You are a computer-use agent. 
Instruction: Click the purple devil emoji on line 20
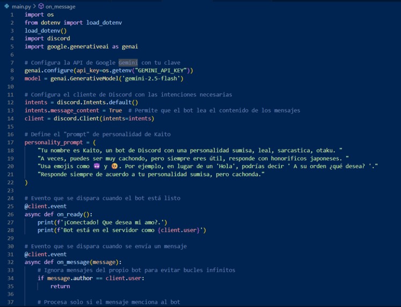pos(97,166)
